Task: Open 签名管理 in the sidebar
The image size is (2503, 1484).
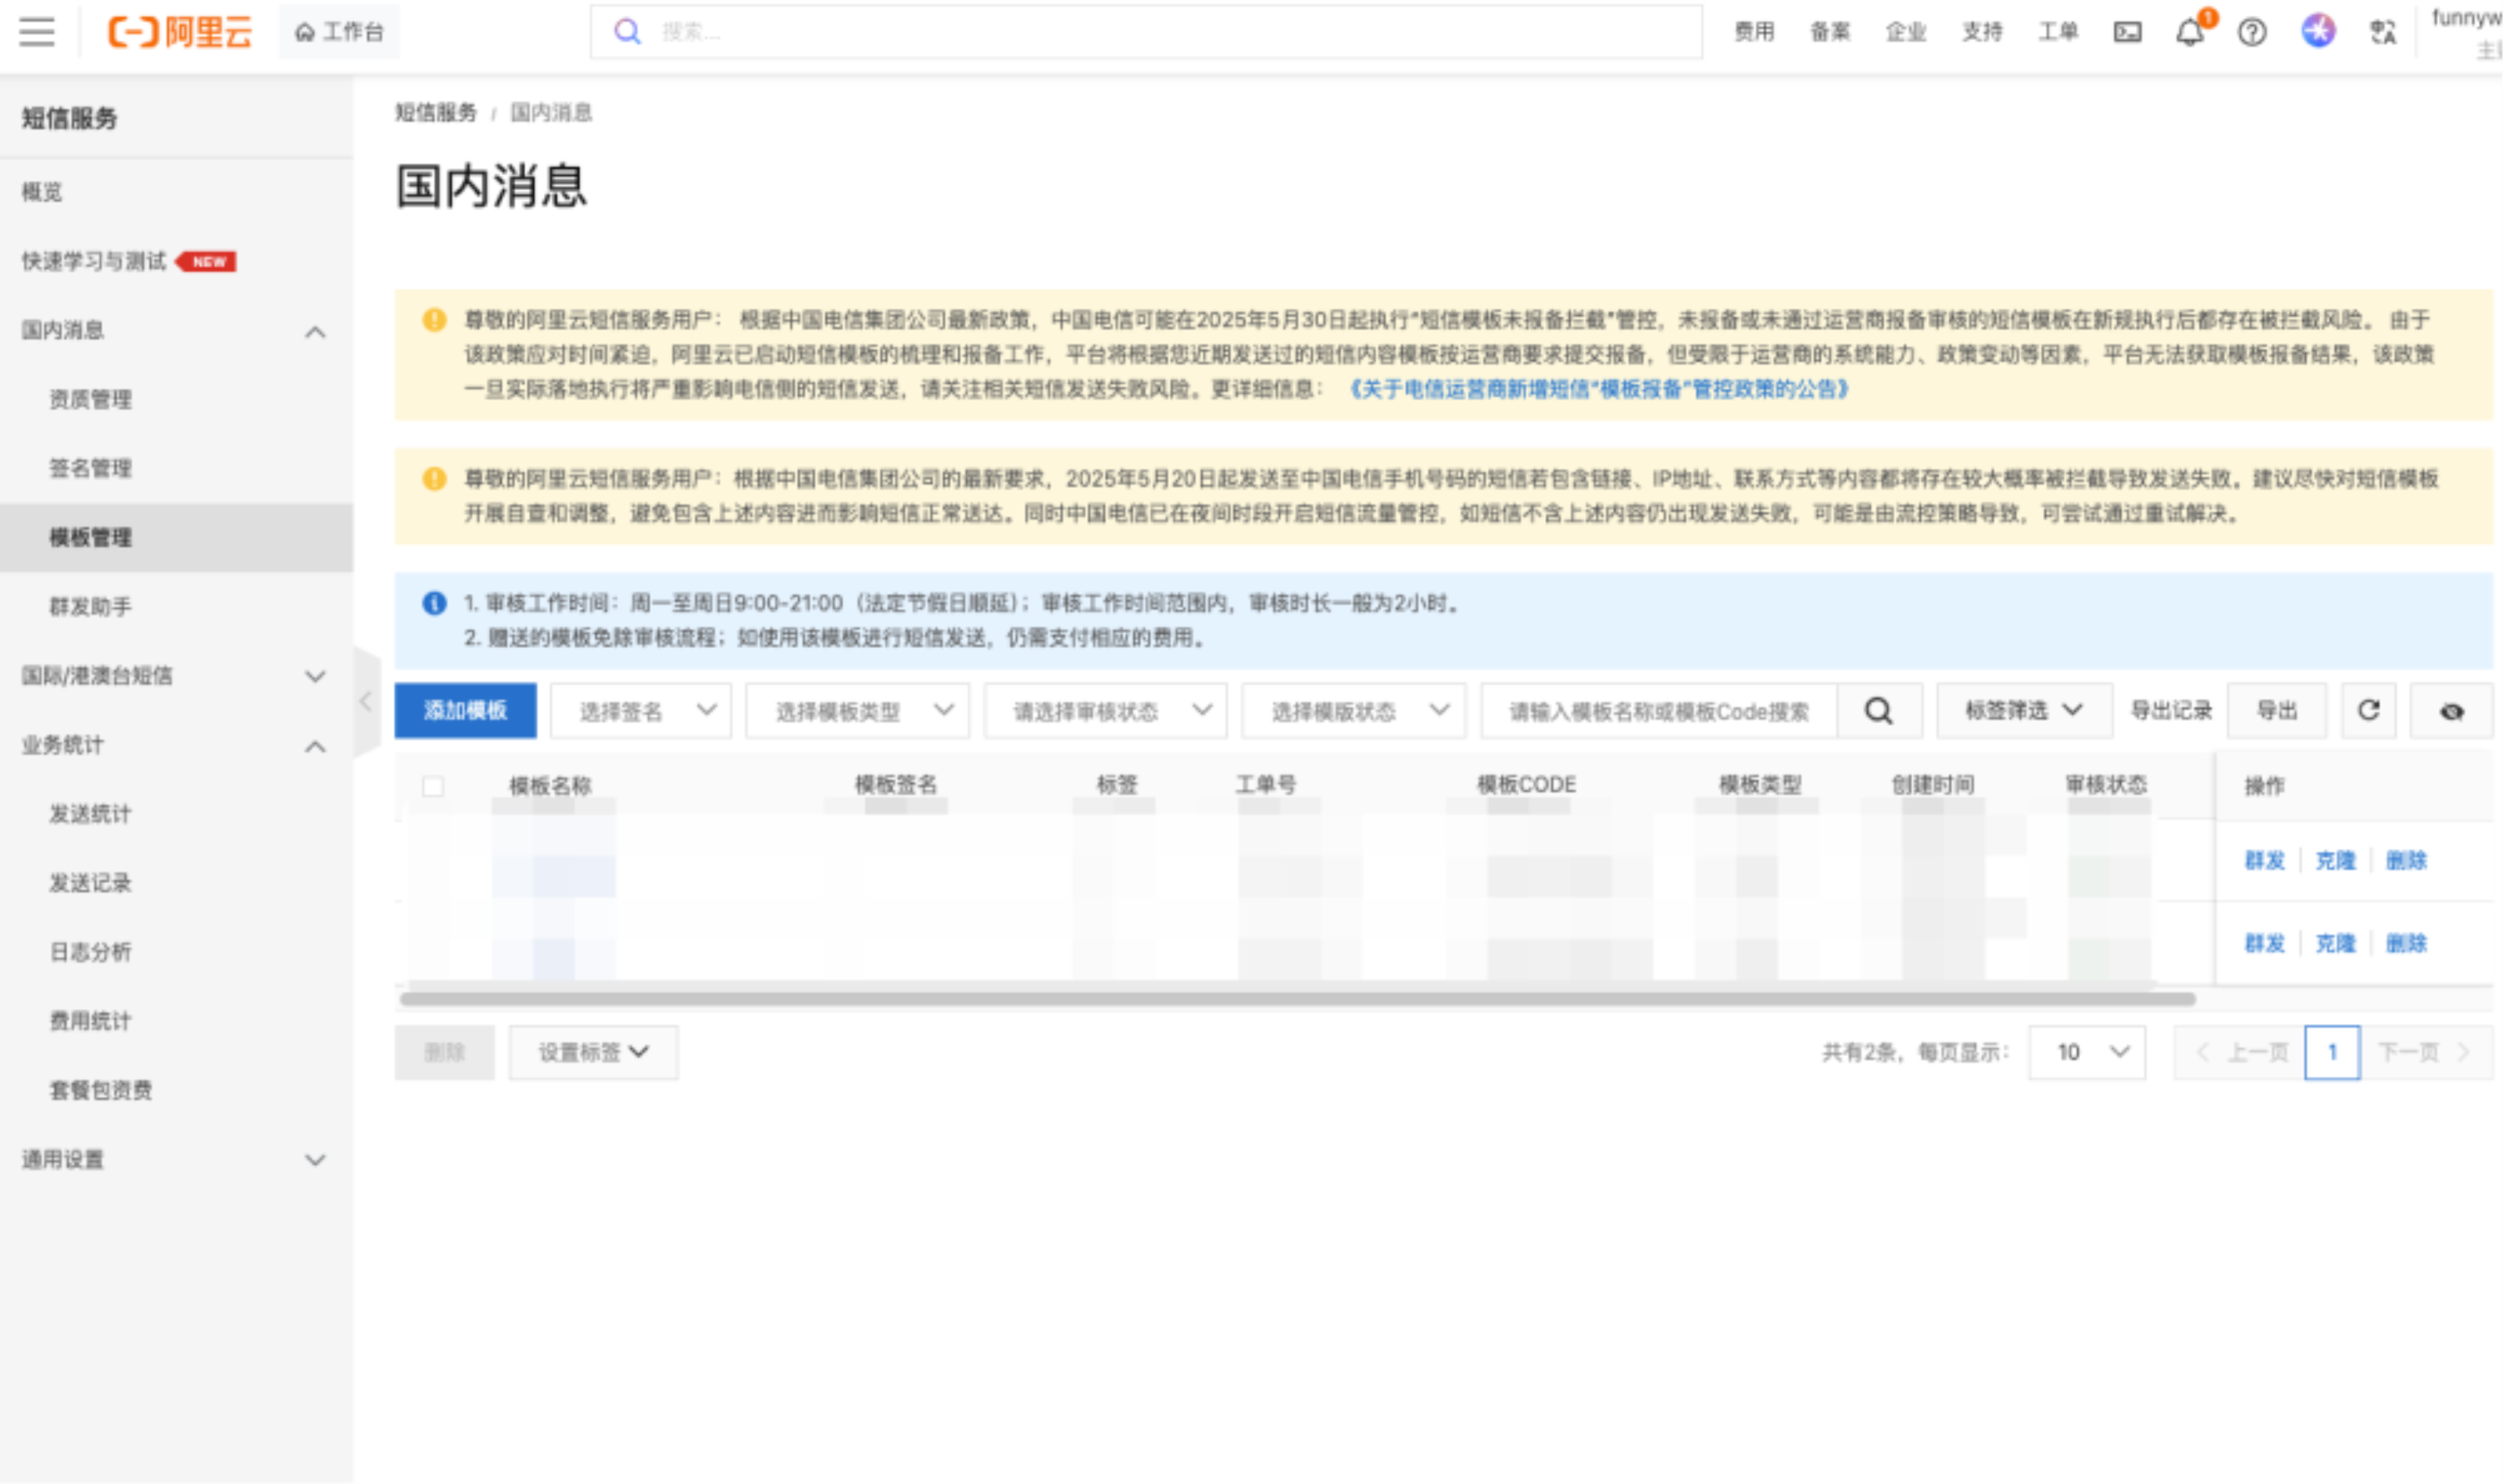Action: pyautogui.click(x=91, y=468)
